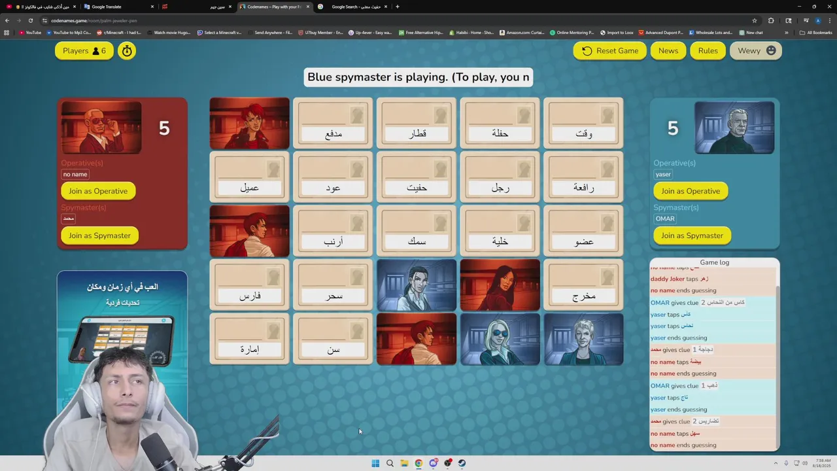Tap the word card رجل
This screenshot has width=837, height=471.
click(x=500, y=177)
